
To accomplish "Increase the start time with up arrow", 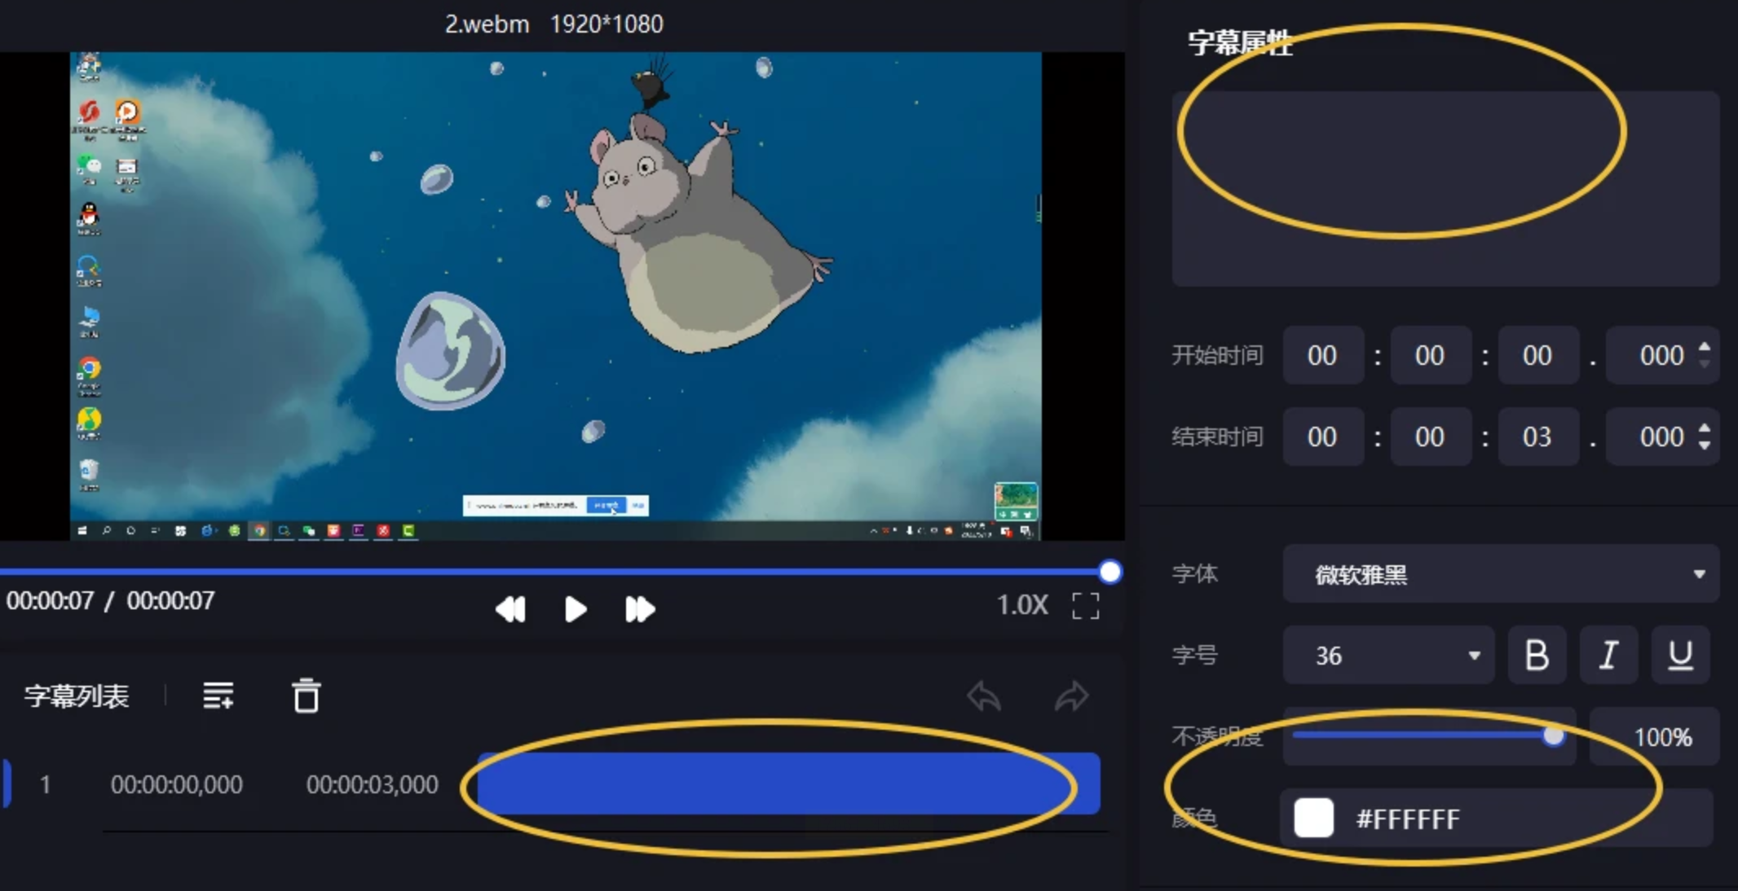I will (1705, 347).
